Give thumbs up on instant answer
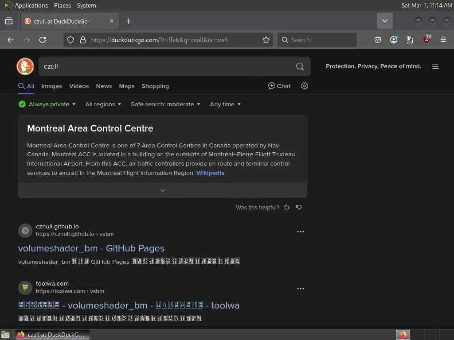Viewport: 454px width, 340px height. tap(286, 207)
